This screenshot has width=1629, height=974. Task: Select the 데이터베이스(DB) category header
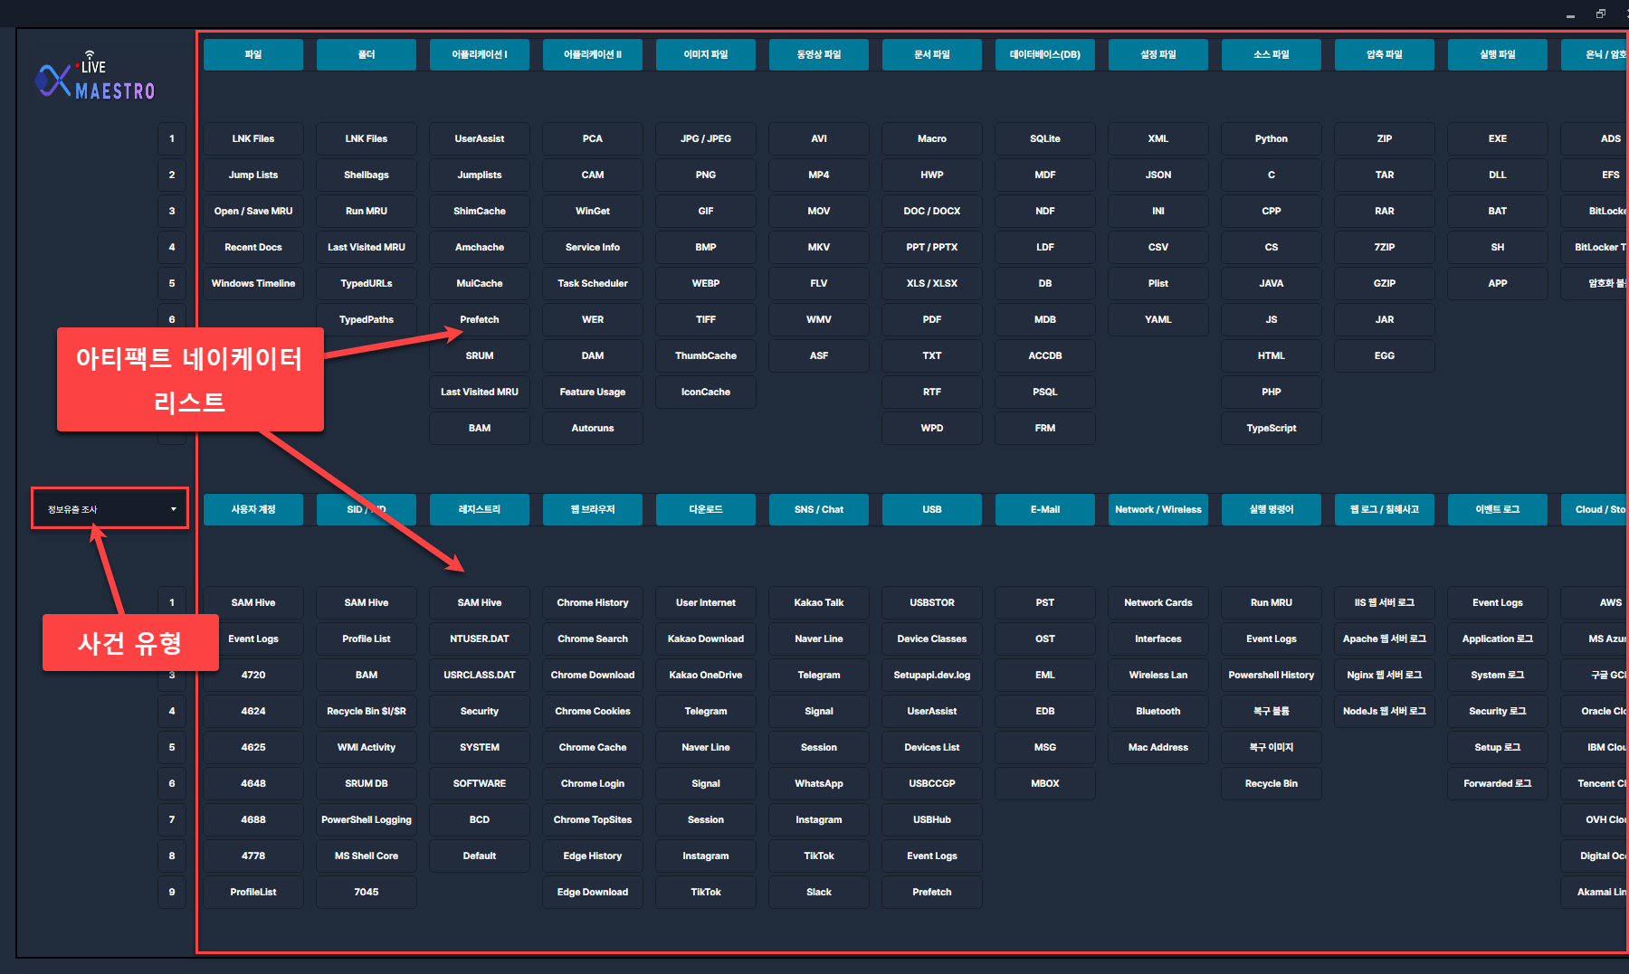(x=1044, y=55)
